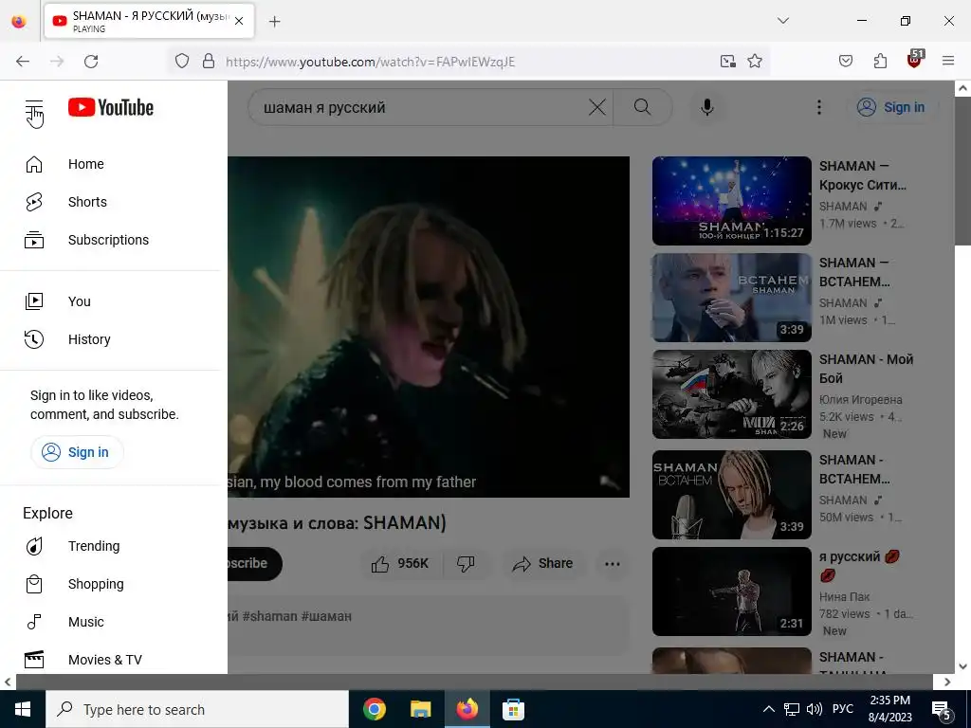Open the You section

[x=110, y=301]
